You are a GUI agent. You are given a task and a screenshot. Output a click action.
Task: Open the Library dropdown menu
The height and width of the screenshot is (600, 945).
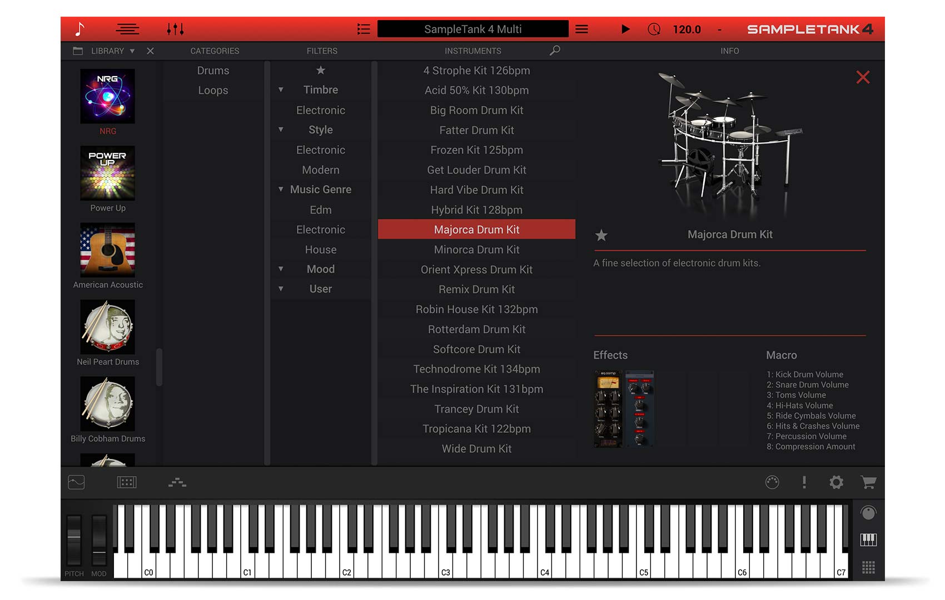pos(132,51)
